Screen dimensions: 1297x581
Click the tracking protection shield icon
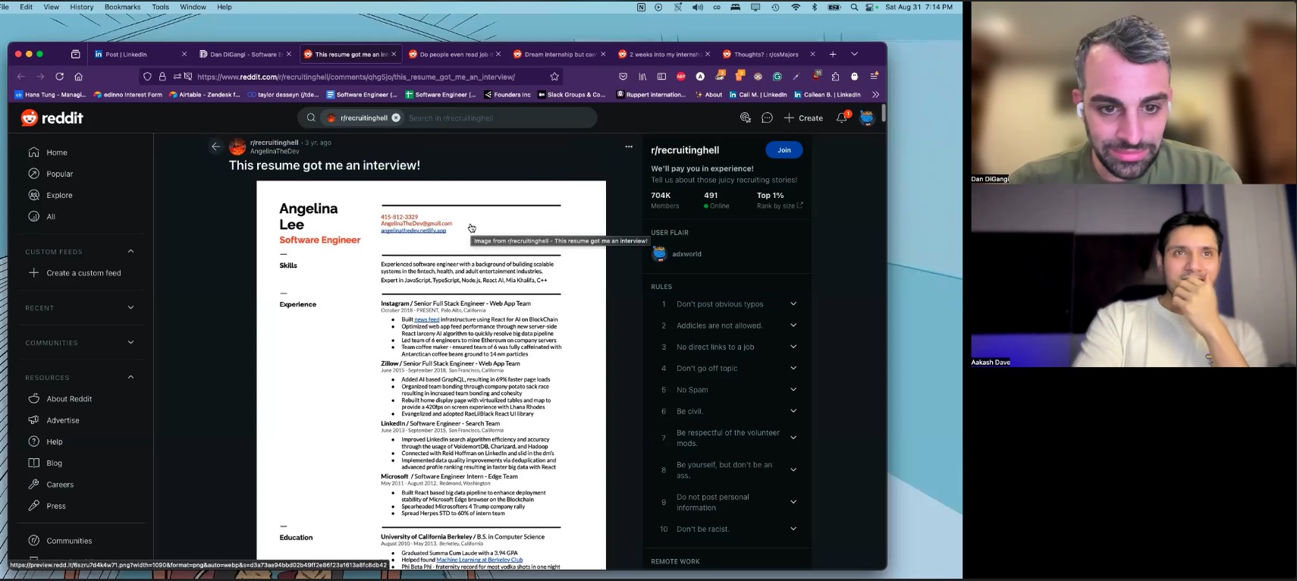pos(147,77)
